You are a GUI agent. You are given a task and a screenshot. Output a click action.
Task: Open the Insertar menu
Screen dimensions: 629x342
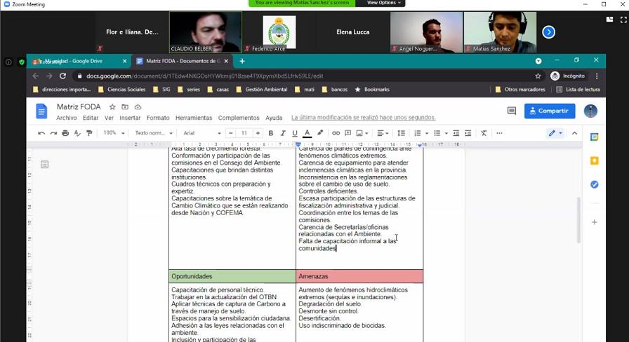coord(130,118)
